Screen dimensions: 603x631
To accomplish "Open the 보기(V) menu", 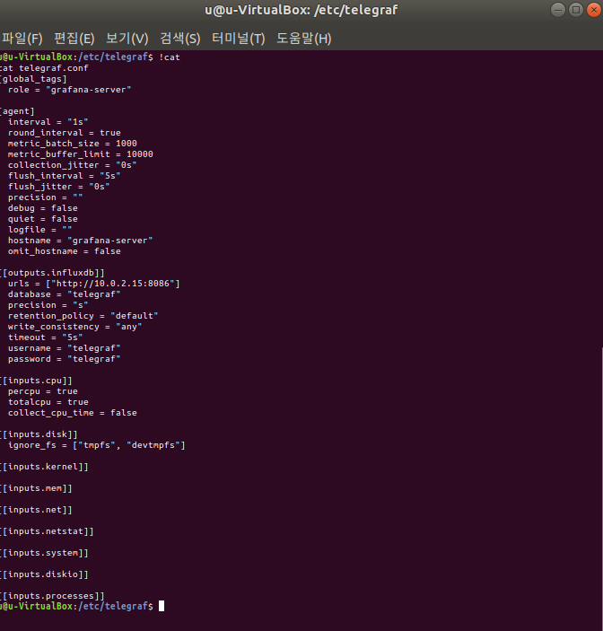I will pyautogui.click(x=127, y=39).
